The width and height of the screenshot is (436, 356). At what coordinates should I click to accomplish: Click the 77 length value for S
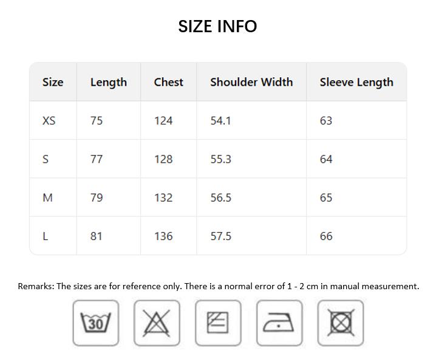click(97, 159)
